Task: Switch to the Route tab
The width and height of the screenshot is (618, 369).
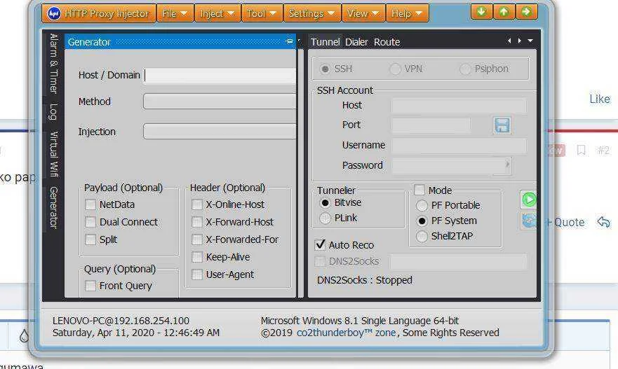Action: coord(387,42)
